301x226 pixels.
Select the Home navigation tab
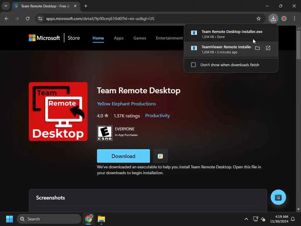tap(98, 38)
